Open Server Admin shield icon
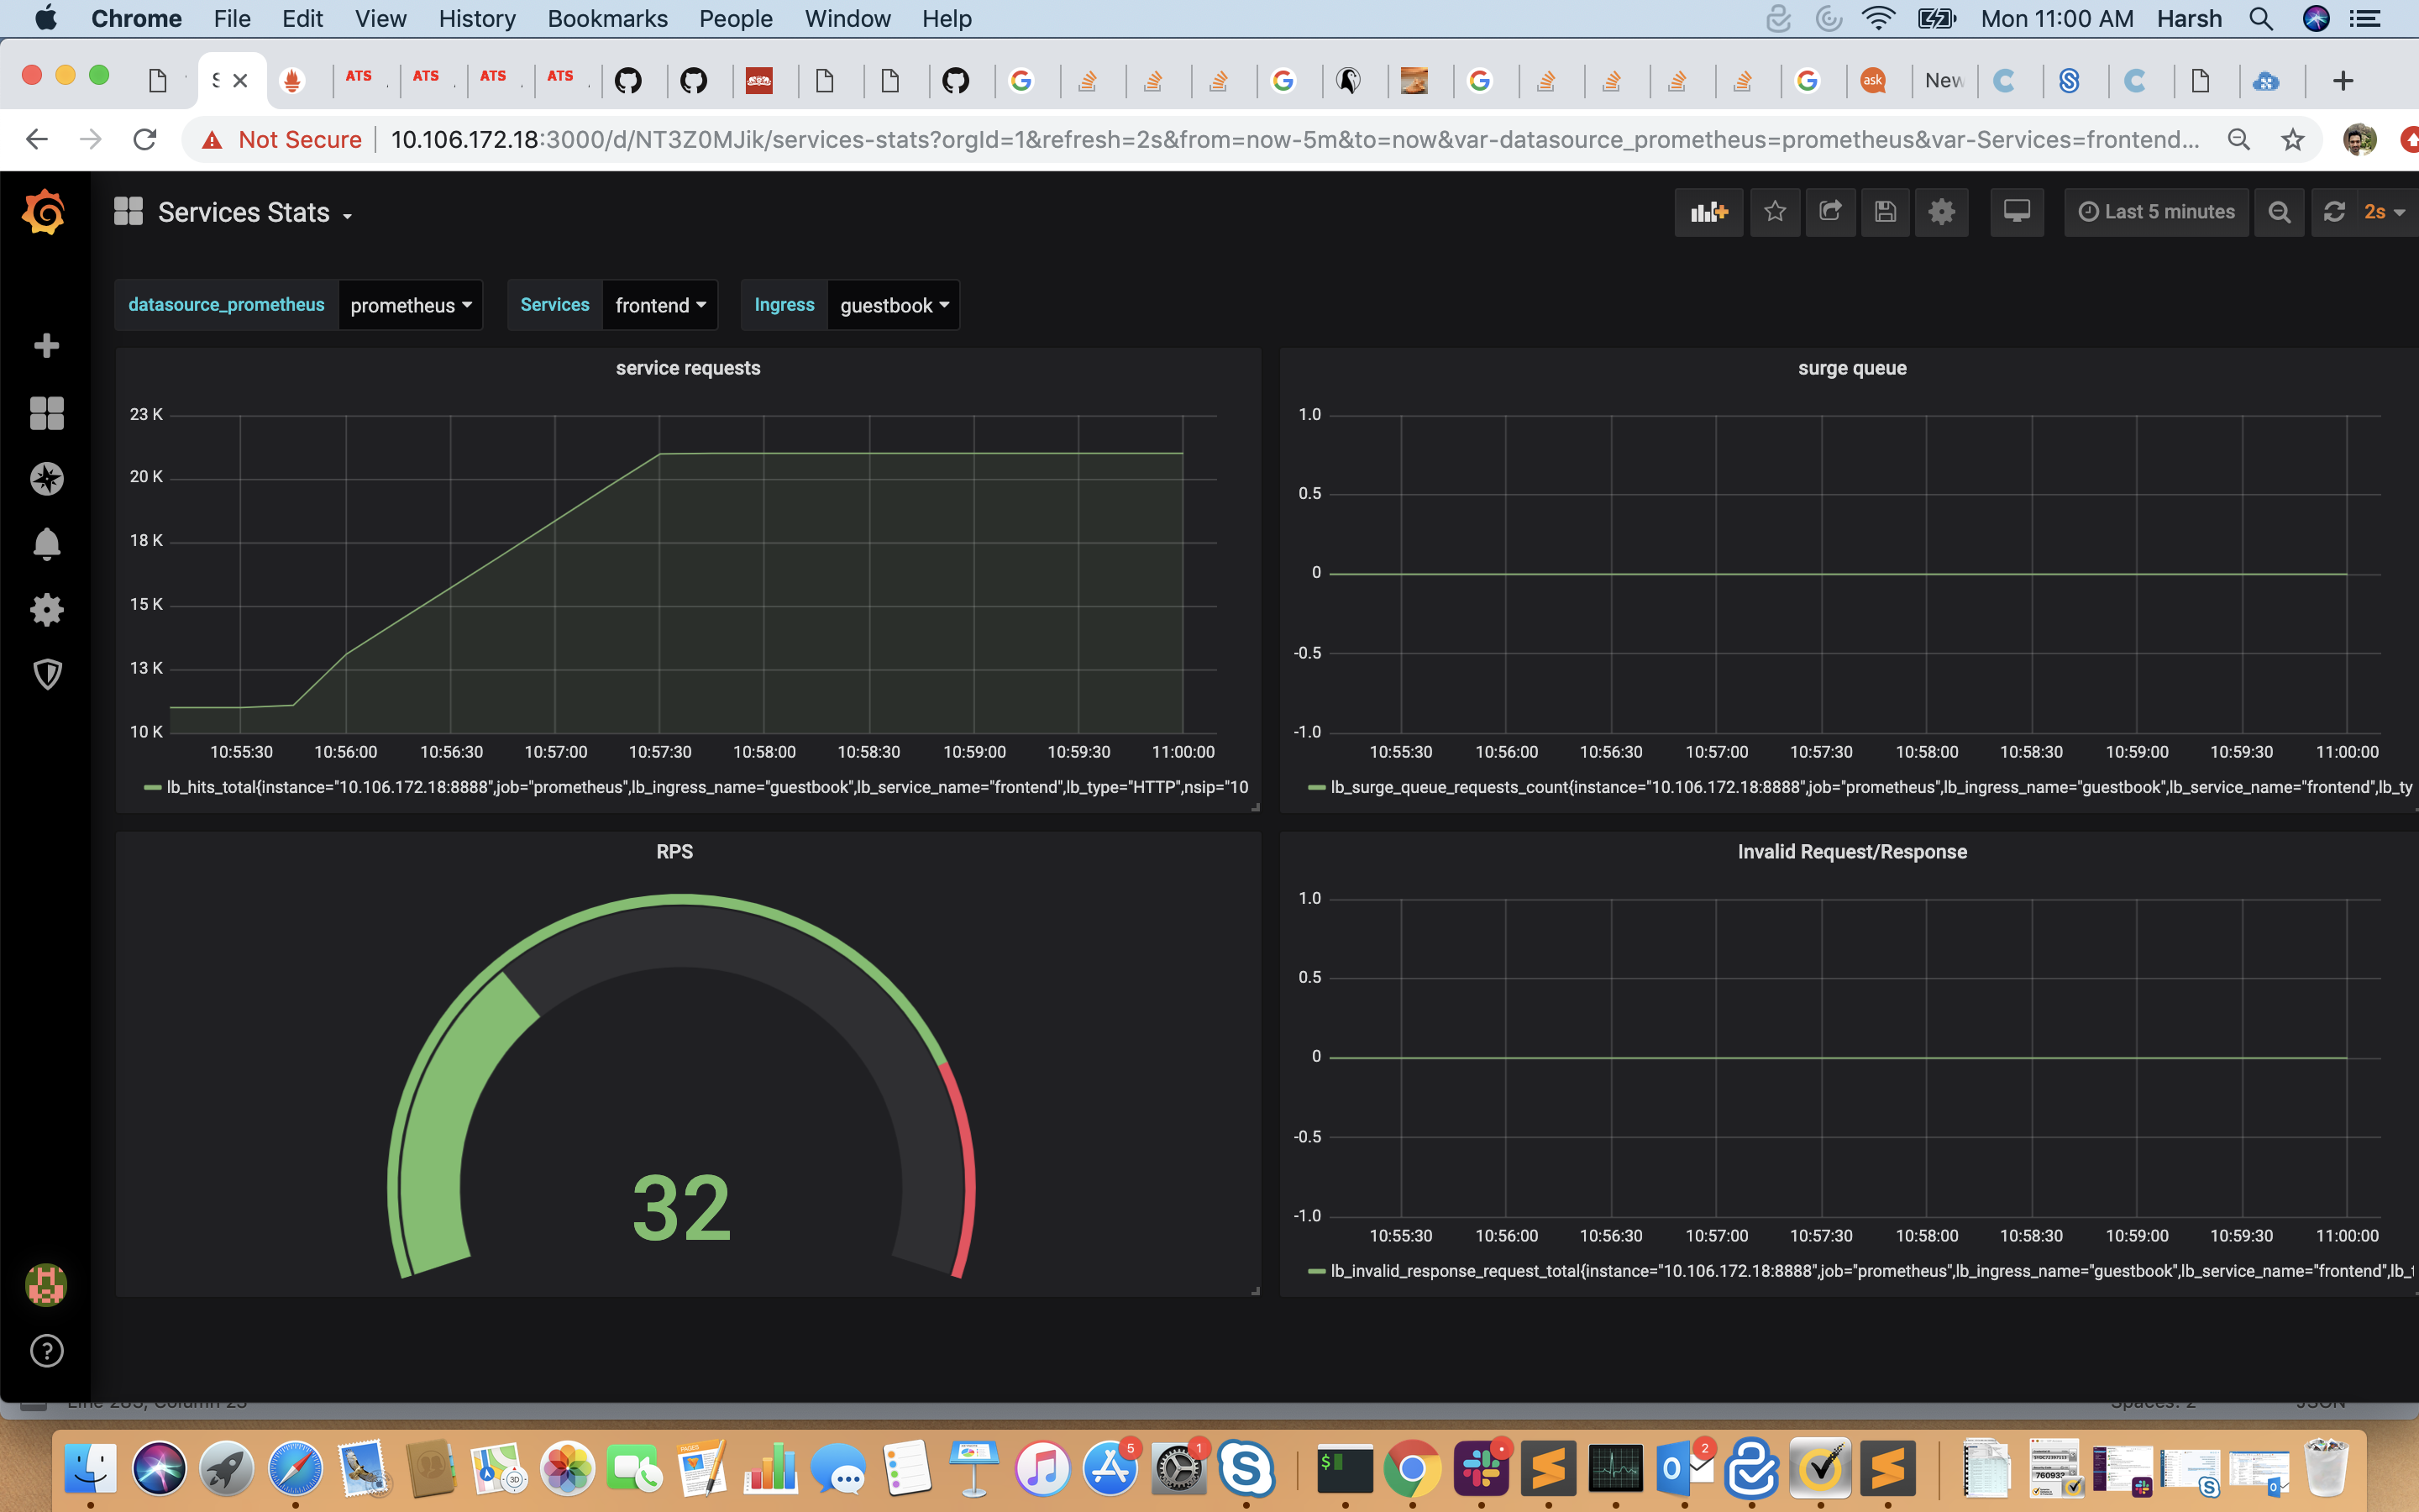This screenshot has height=1512, width=2419. click(x=47, y=674)
